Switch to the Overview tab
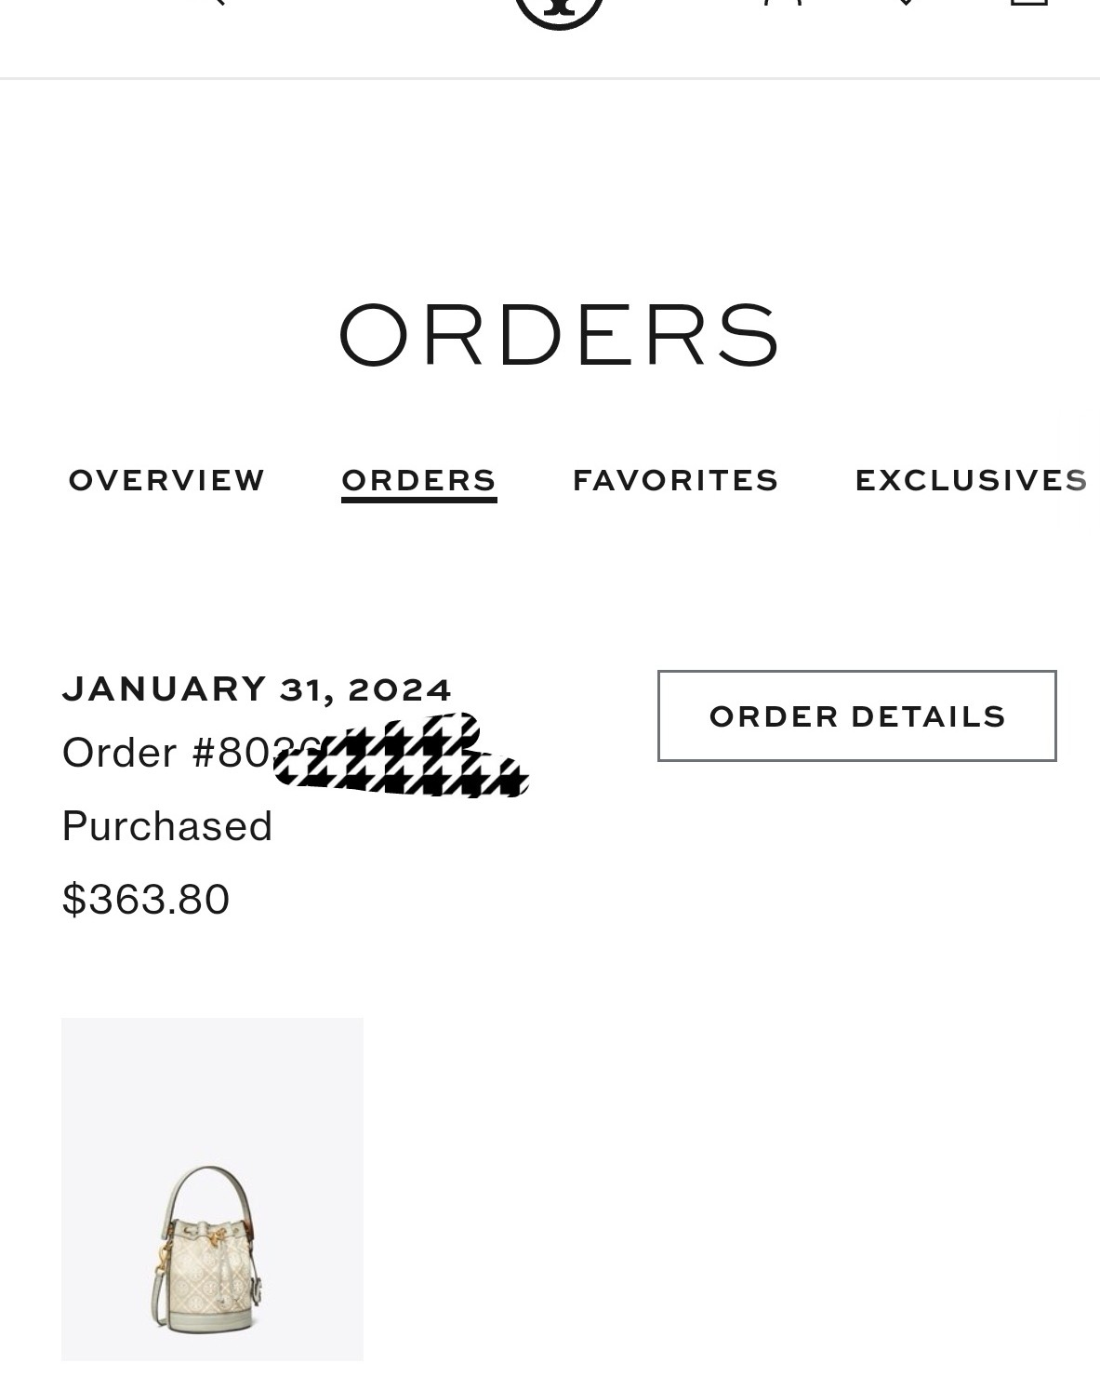The image size is (1100, 1377). (167, 480)
